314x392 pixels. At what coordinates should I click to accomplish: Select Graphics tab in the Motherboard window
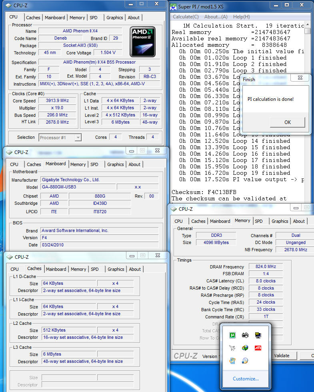pos(116,164)
